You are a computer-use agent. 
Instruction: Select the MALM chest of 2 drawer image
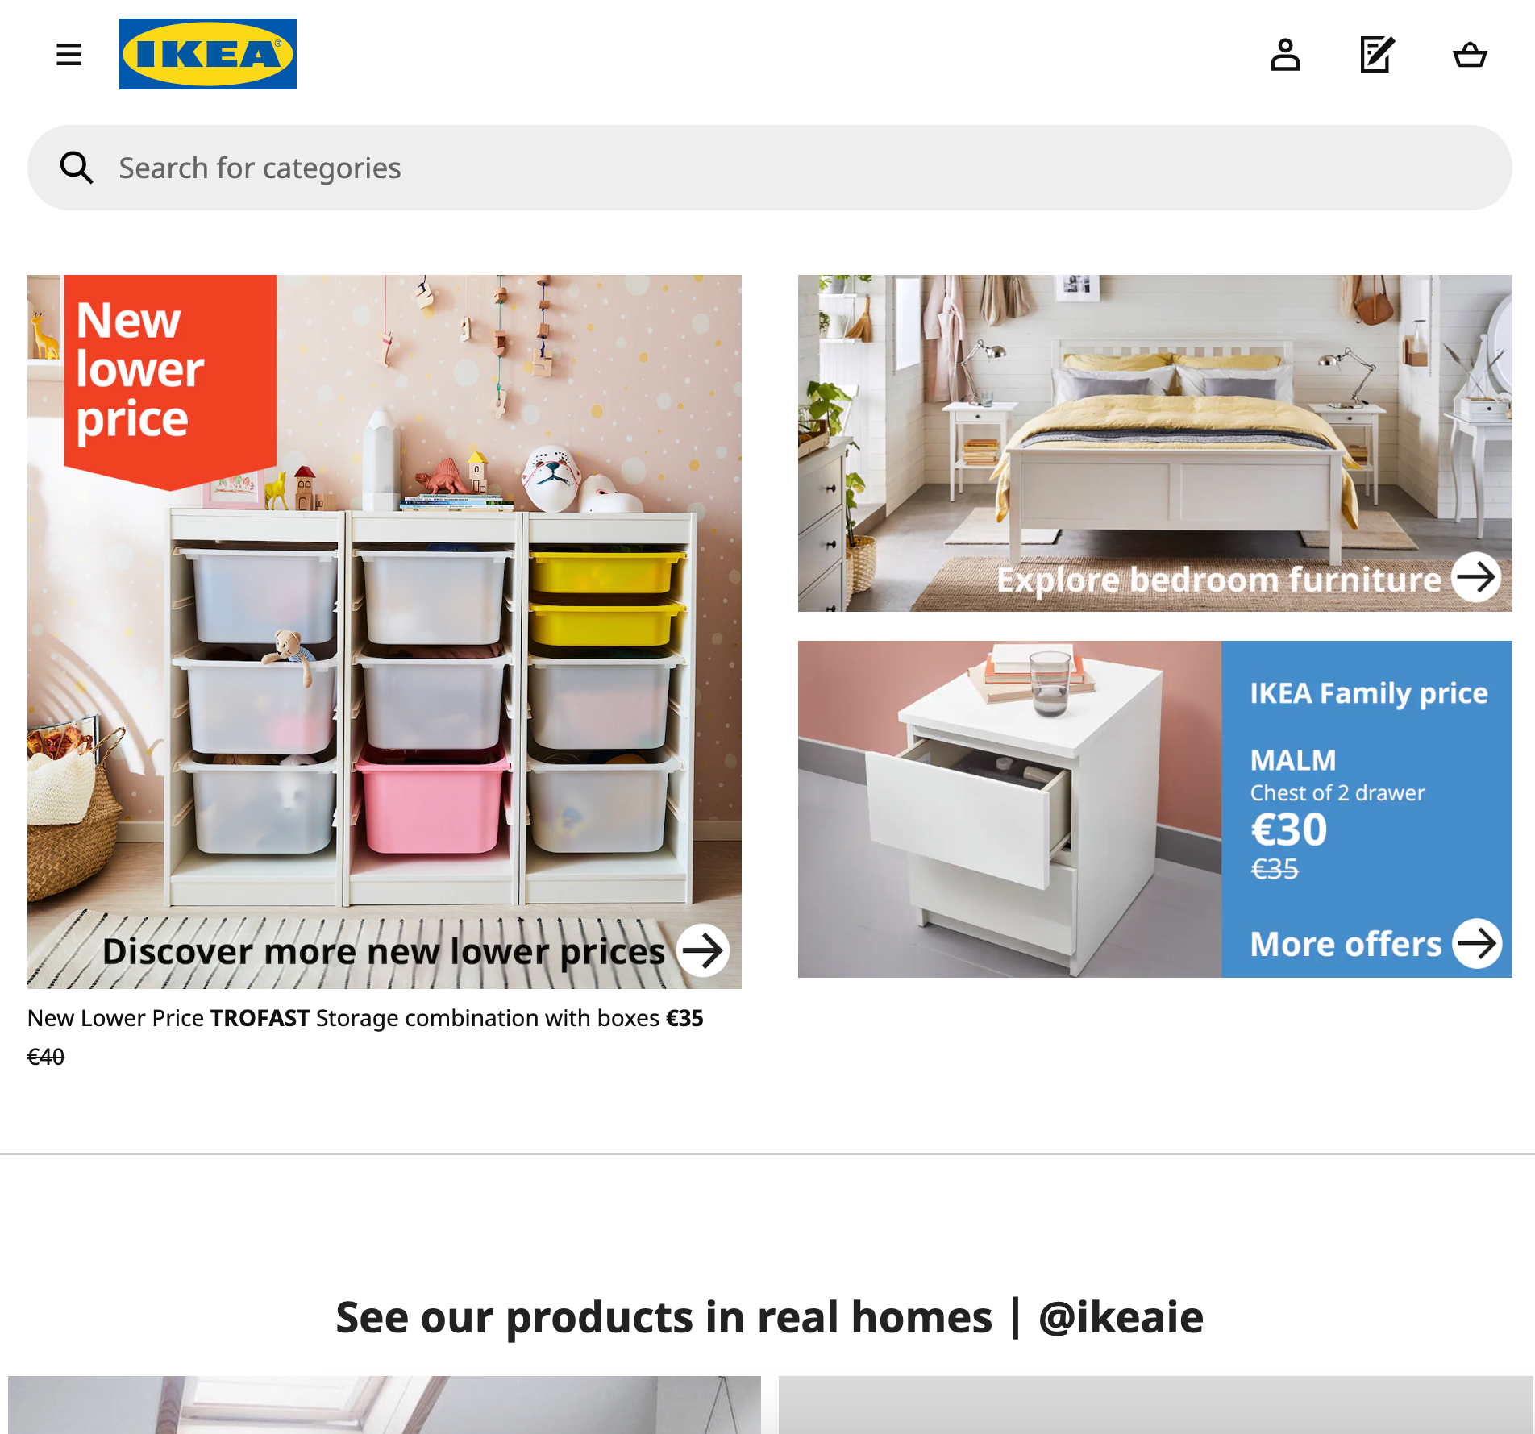click(x=1009, y=809)
